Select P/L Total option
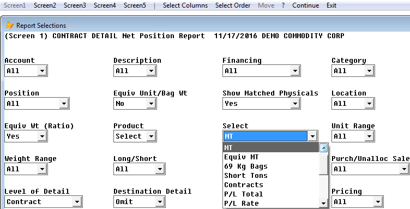This screenshot has height=209, width=410. [x=271, y=194]
